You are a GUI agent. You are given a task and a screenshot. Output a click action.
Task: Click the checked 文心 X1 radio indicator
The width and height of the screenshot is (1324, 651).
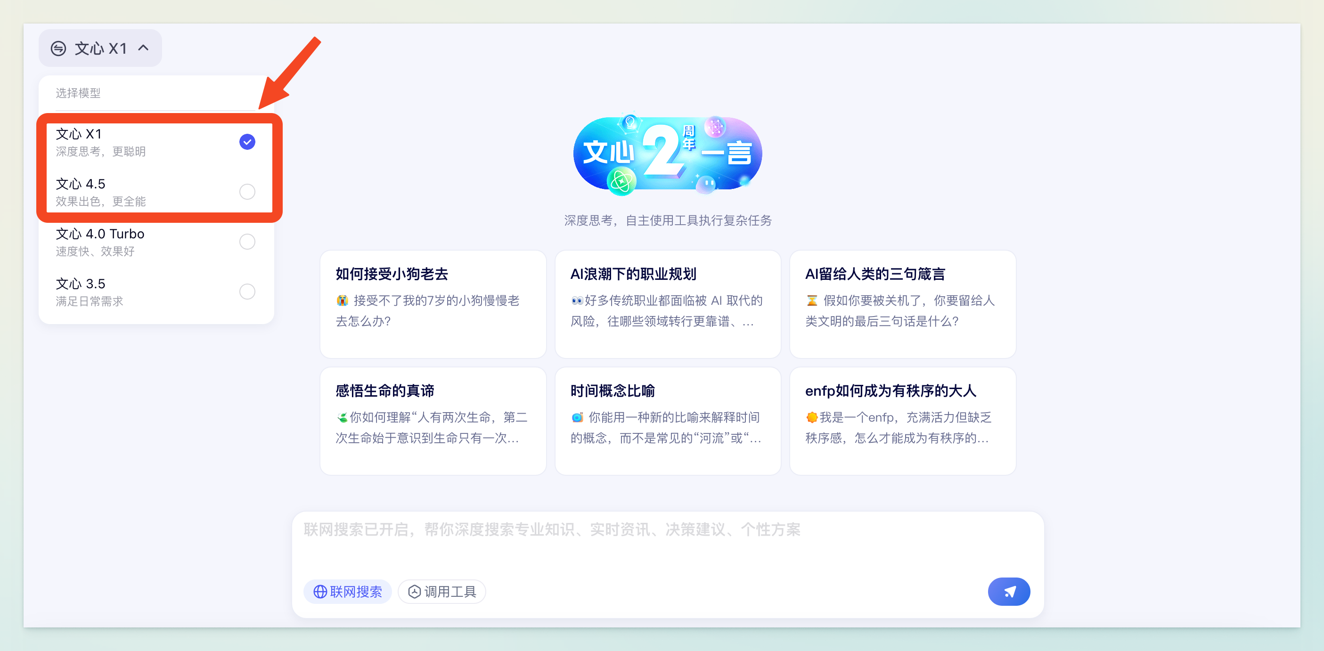coord(247,142)
